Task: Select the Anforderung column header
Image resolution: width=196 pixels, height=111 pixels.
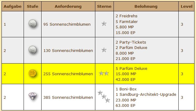Action: pos(68,6)
